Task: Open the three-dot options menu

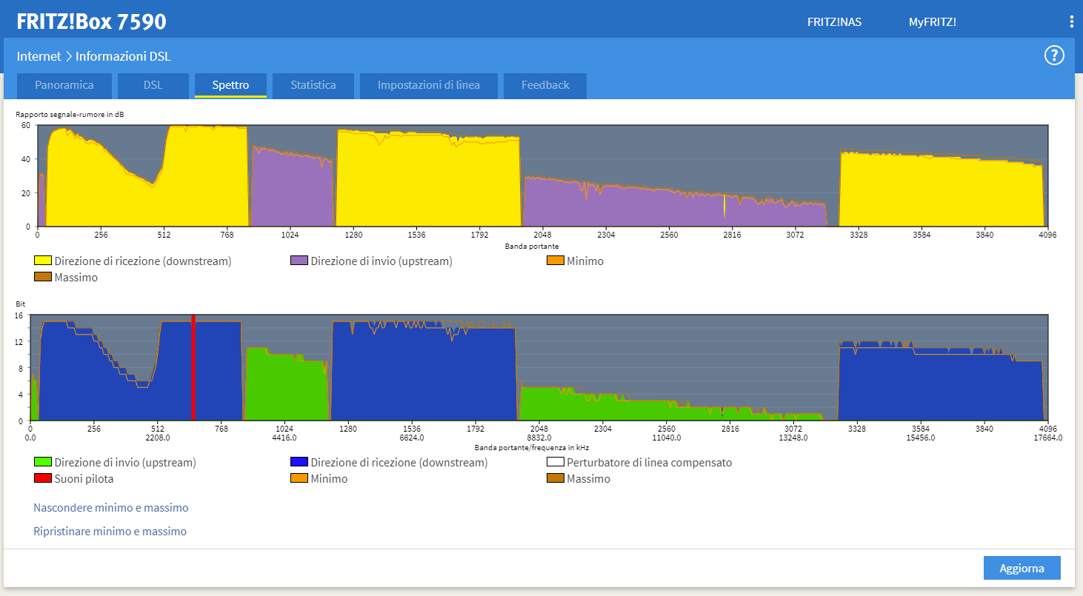Action: tap(1071, 21)
